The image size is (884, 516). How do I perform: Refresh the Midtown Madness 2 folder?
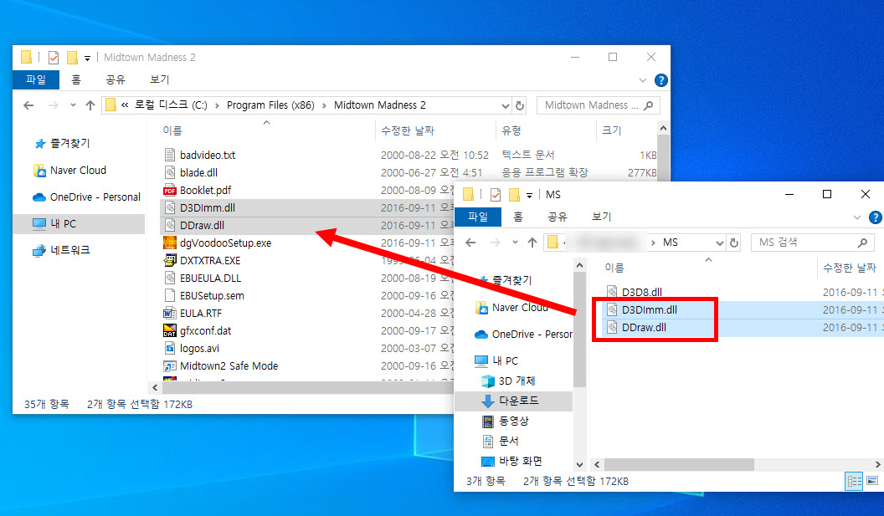(x=520, y=105)
